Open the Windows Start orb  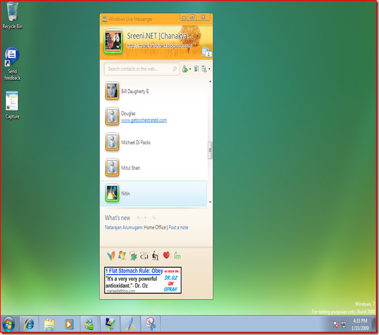(9, 324)
